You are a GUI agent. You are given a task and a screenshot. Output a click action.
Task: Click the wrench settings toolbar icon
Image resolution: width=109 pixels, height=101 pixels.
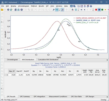[54, 10]
